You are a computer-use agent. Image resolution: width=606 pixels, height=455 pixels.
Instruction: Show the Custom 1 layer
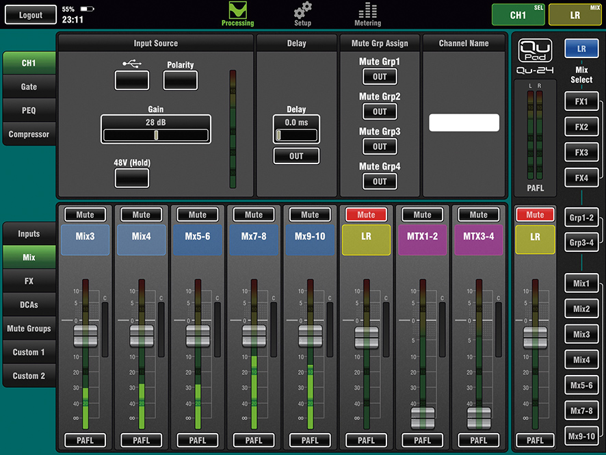click(29, 352)
